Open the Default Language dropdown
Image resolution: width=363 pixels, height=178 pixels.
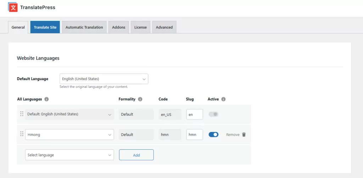(x=104, y=79)
